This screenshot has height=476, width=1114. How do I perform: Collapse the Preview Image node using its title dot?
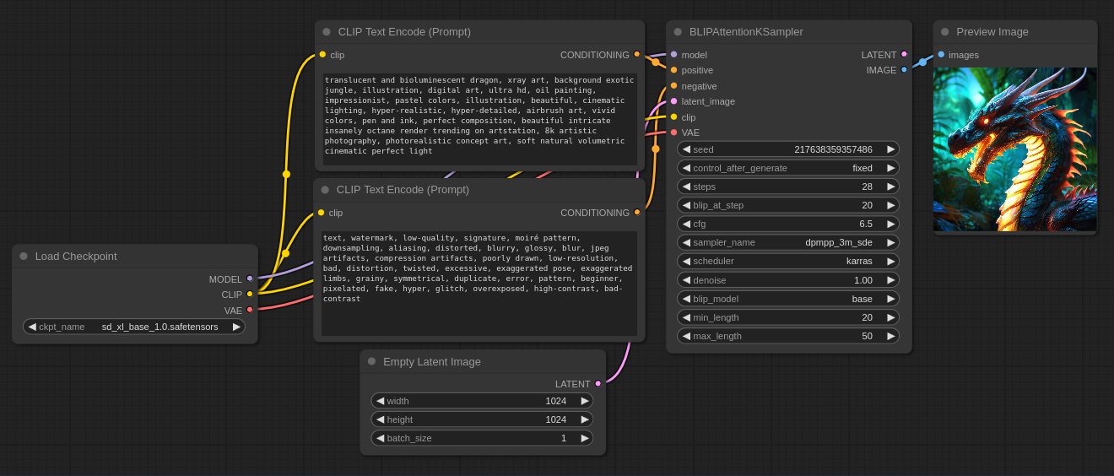click(945, 32)
